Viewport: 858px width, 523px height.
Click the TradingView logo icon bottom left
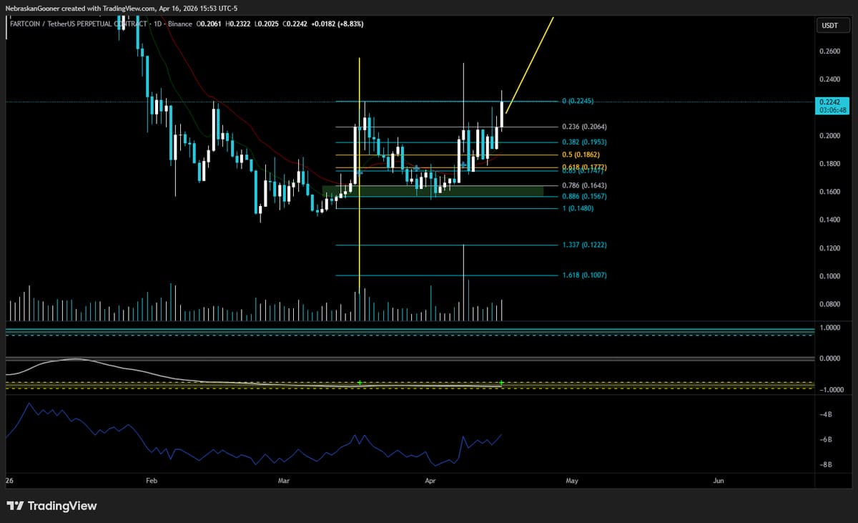coord(15,506)
